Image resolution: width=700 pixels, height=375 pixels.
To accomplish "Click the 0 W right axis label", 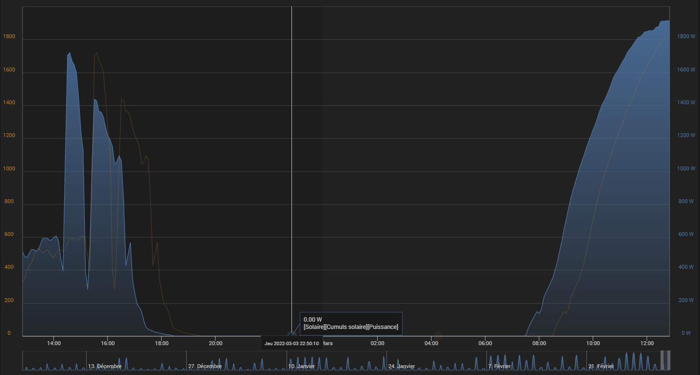I will coord(686,333).
